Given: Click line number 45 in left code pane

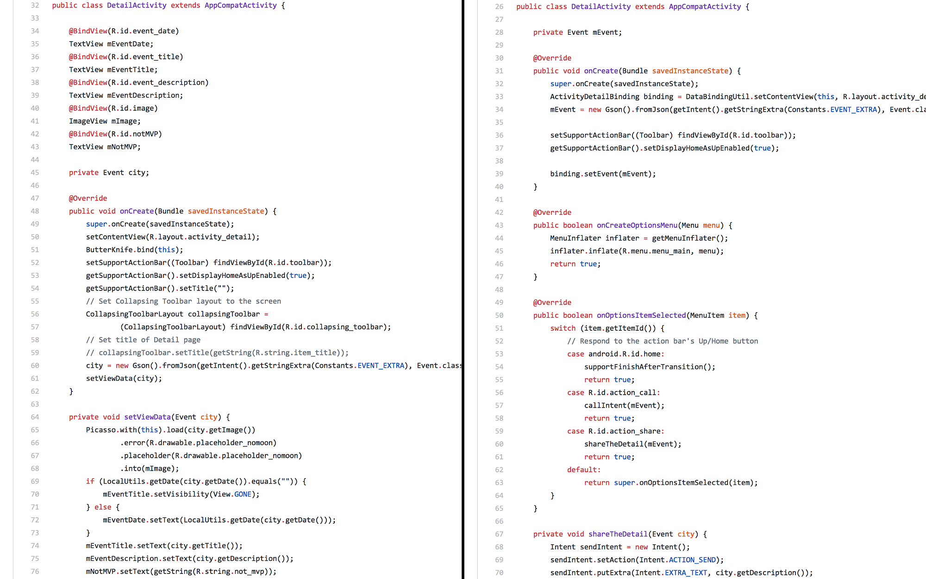Looking at the screenshot, I should tap(35, 173).
